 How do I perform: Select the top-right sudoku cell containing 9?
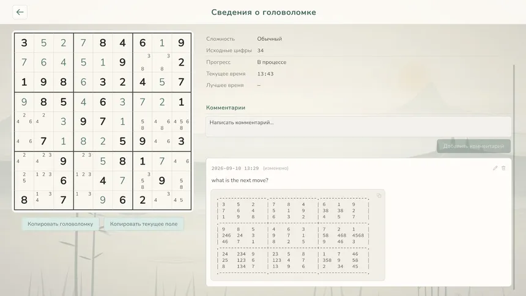[182, 43]
